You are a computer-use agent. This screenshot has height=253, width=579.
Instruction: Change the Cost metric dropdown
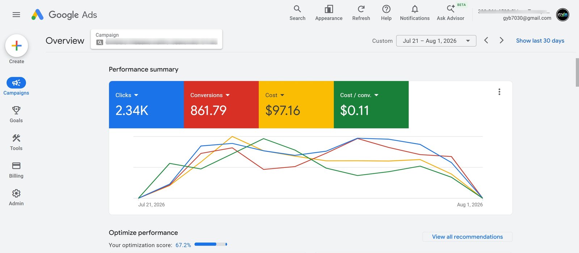[275, 95]
